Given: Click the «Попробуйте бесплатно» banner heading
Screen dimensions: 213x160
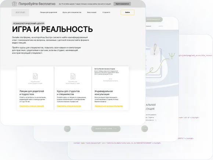Looking at the screenshot, I should coord(37,4).
